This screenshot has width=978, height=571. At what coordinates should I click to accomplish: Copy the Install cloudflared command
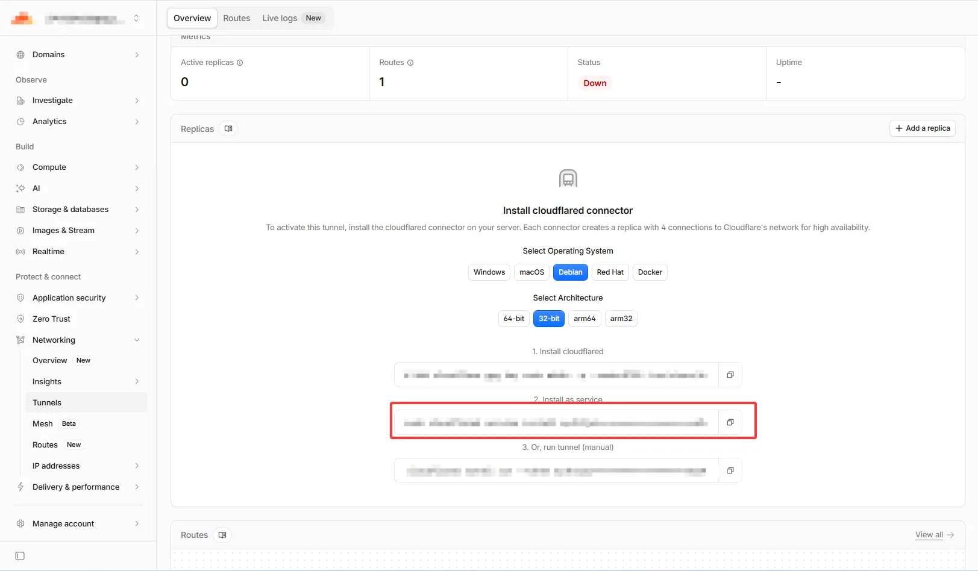pyautogui.click(x=730, y=375)
